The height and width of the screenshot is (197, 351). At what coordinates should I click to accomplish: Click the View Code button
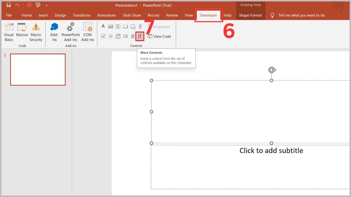pyautogui.click(x=159, y=36)
